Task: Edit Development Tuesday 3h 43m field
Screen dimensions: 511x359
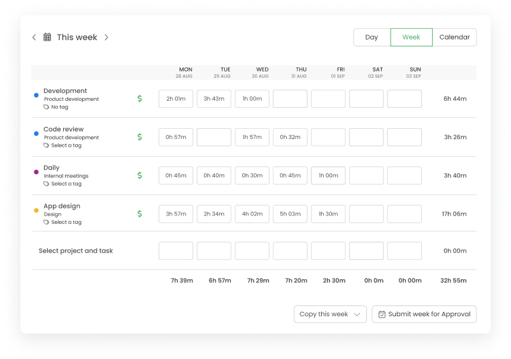Action: 214,98
